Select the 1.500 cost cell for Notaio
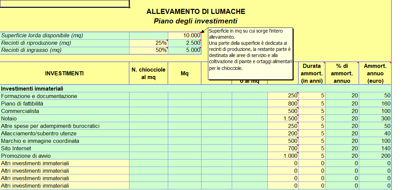This screenshot has height=190, width=403. [283, 119]
